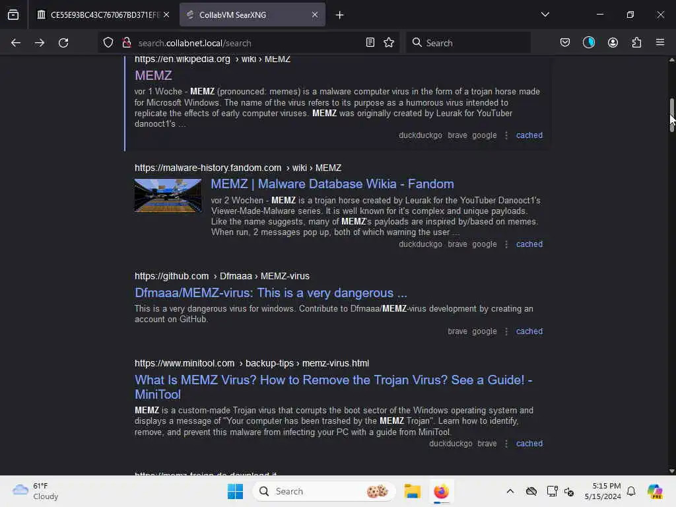Click the cookie icon in taskbar search
676x507 pixels.
[x=377, y=491]
